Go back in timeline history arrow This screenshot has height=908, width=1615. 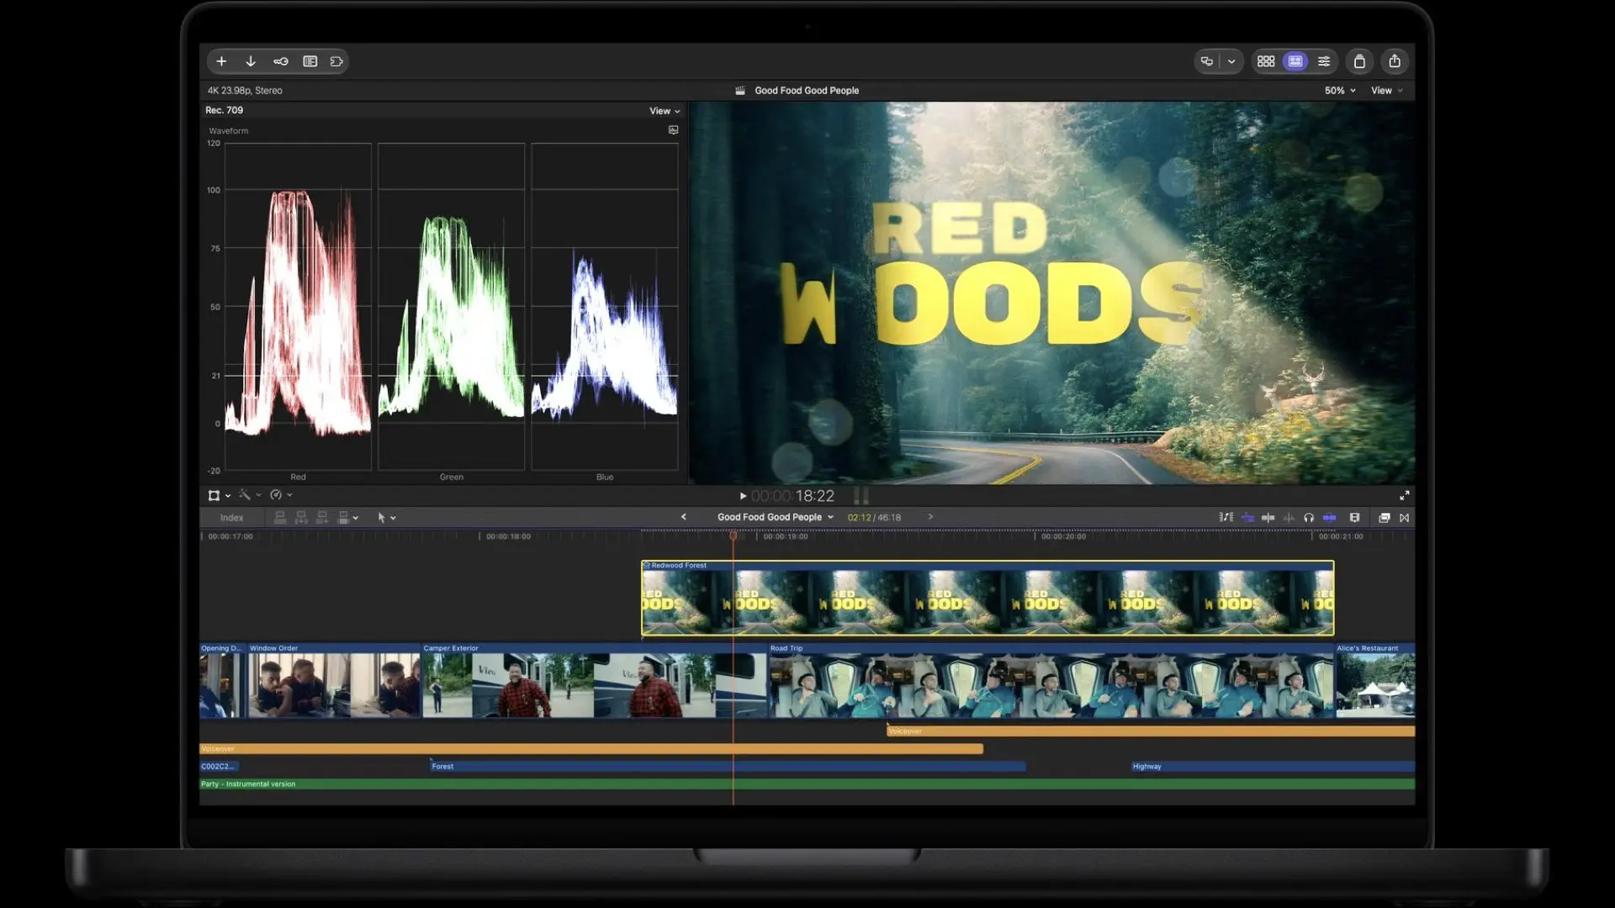(x=683, y=517)
